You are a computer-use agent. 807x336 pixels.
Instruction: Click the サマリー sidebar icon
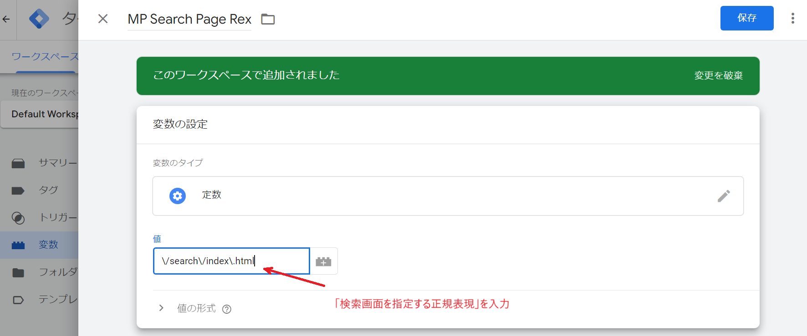(18, 163)
